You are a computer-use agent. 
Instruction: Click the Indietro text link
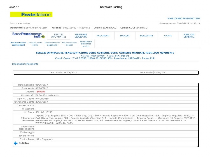coord(24,143)
